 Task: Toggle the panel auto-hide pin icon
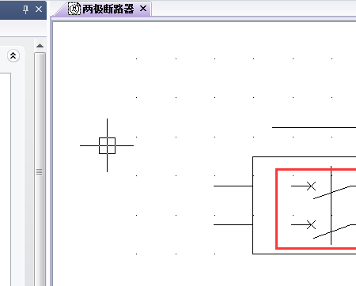[25, 9]
